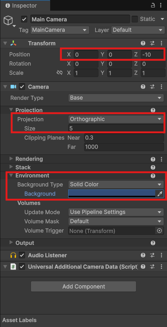Select the Inspector tab

tap(25, 6)
